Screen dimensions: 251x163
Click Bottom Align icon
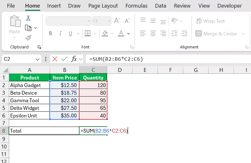163,22
